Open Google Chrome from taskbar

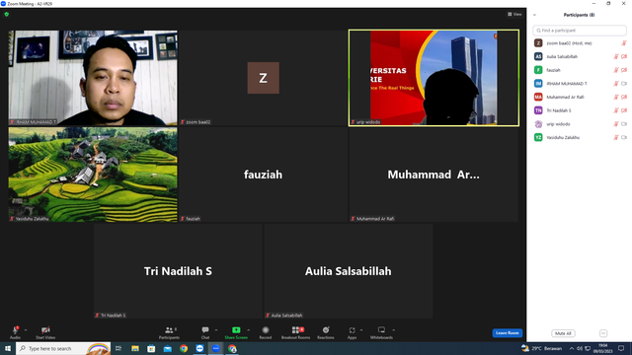(x=184, y=348)
